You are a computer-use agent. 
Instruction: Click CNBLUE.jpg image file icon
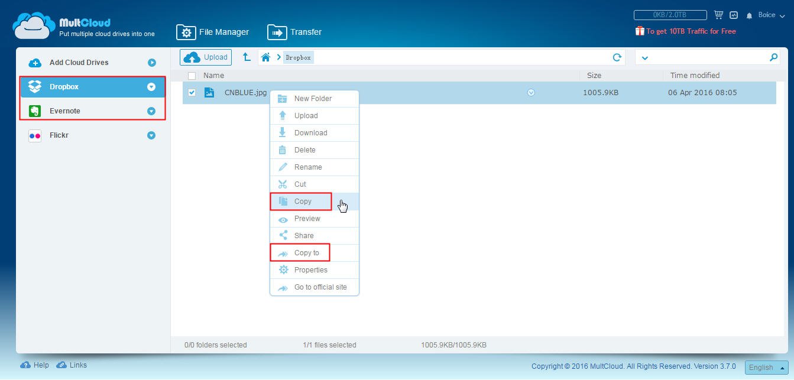(x=209, y=92)
